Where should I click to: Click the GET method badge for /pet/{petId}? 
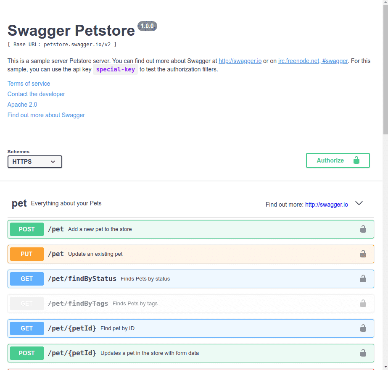(27, 328)
